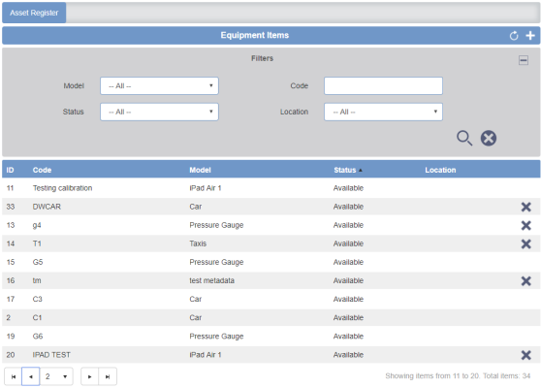Sort table by Location column header
This screenshot has width=541, height=388.
point(440,170)
